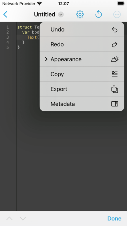Tap the circular revert arrow icon
Screen dimensions: 127x226
[x=99, y=14]
